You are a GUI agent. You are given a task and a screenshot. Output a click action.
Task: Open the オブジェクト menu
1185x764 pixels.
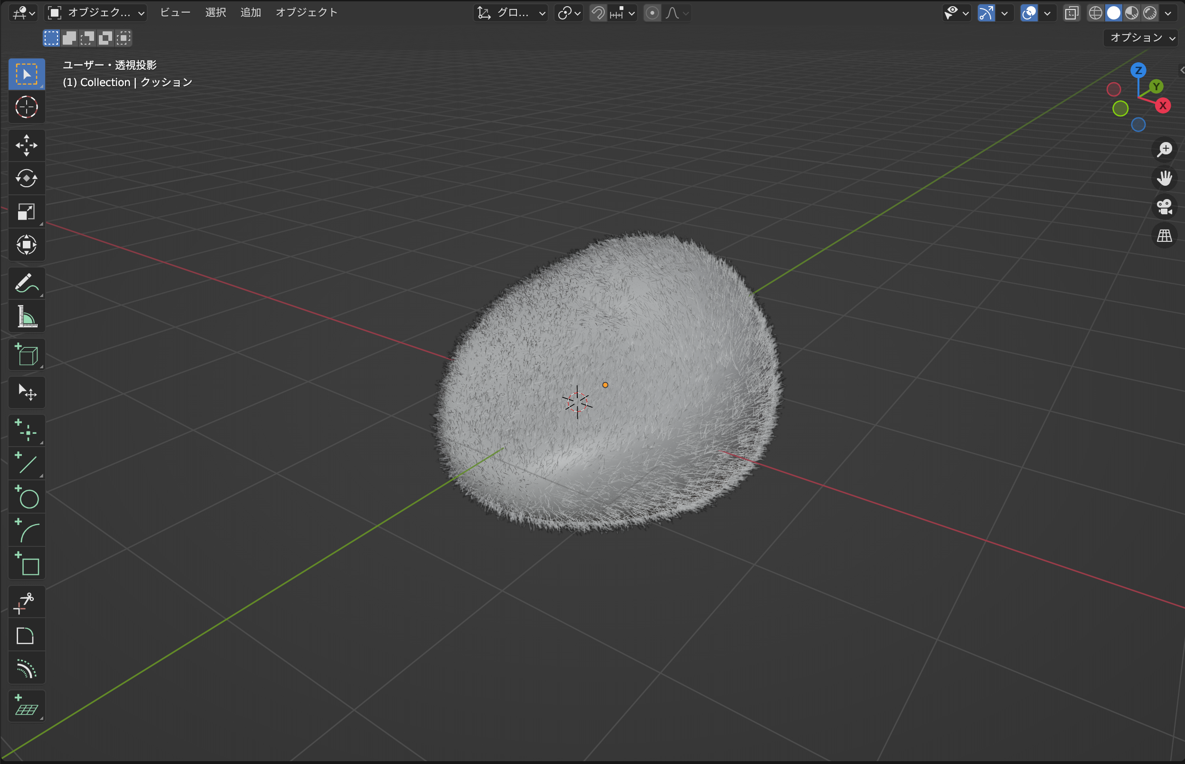point(306,12)
